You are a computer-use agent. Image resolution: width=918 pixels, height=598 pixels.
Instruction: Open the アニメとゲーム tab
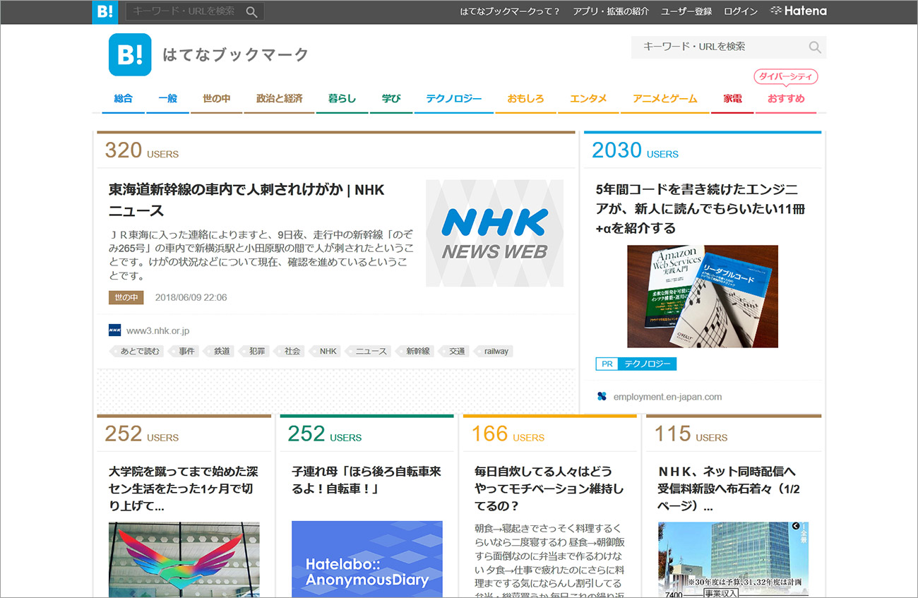point(664,99)
